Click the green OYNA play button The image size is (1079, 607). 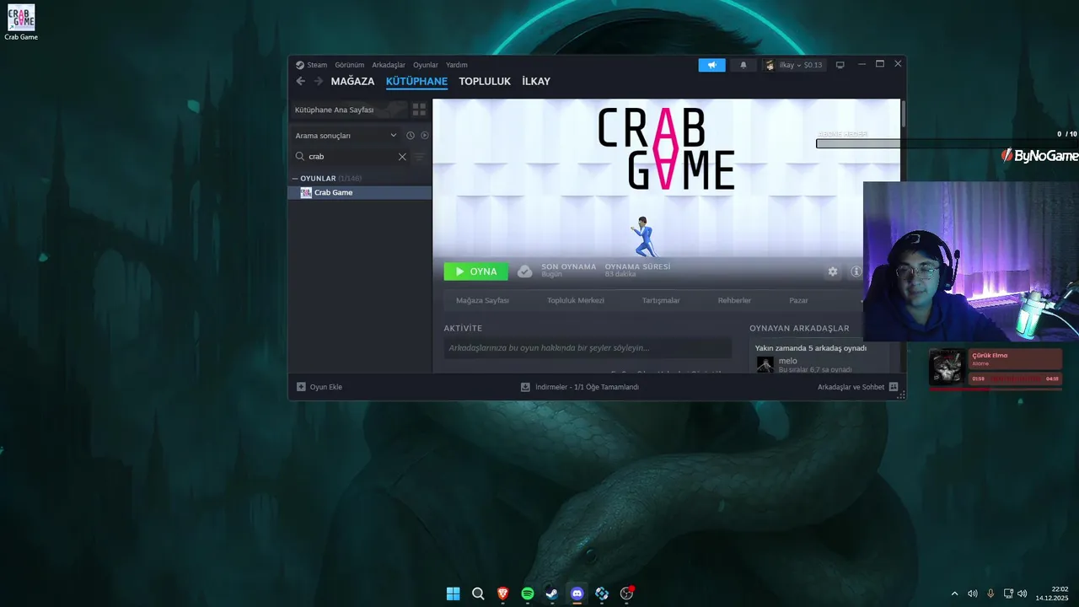(x=475, y=271)
